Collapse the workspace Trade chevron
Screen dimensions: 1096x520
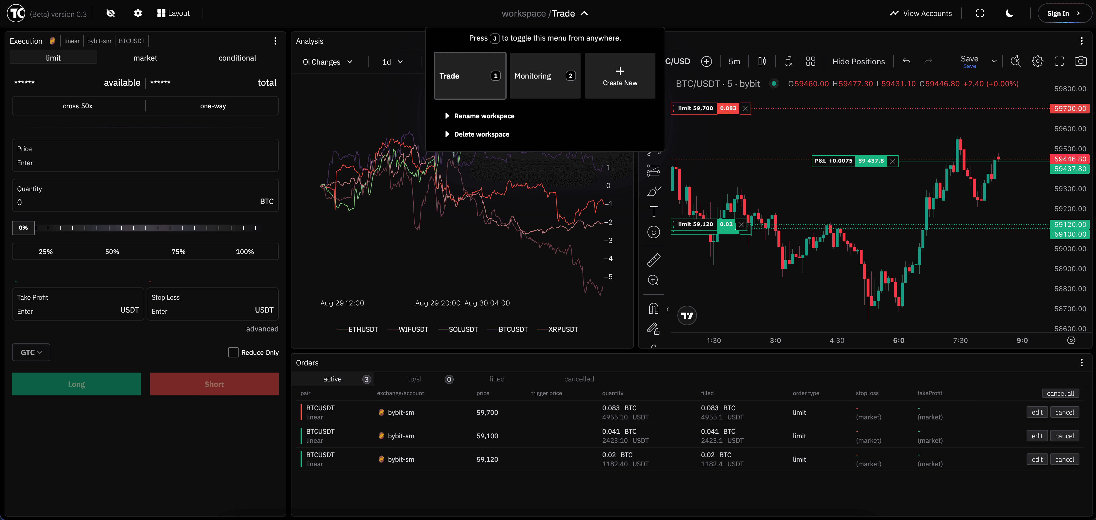click(585, 13)
